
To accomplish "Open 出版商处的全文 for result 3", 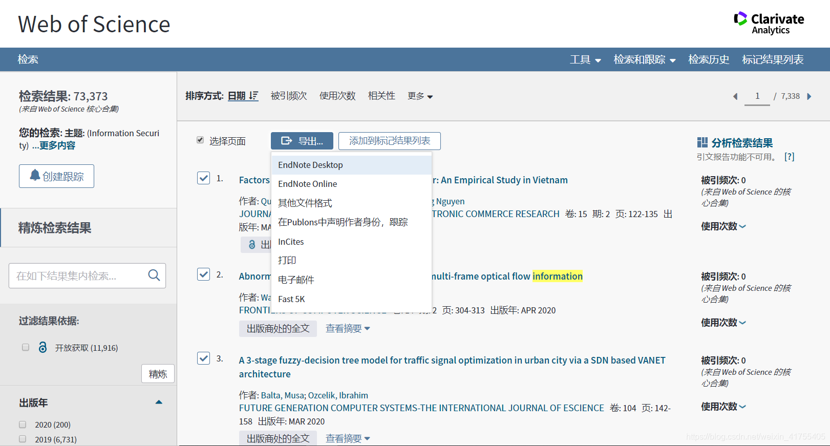I will pos(278,438).
